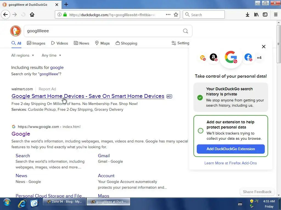Open the Downloads arrow icon
The image size is (281, 210).
click(247, 15)
